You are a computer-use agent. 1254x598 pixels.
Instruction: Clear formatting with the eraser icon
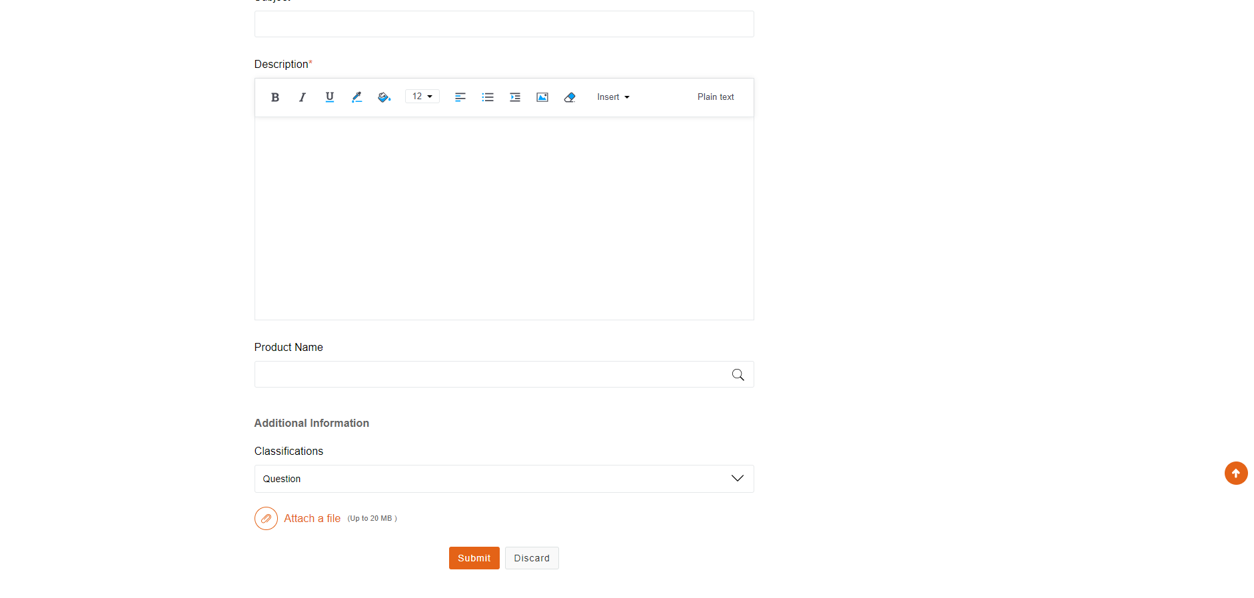(x=570, y=97)
